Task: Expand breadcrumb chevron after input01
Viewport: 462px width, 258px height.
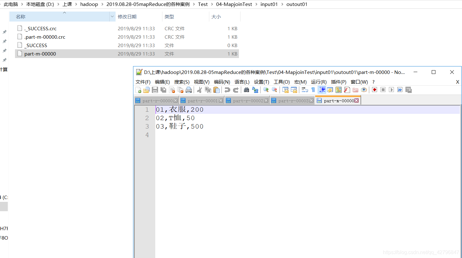Action: (282, 4)
